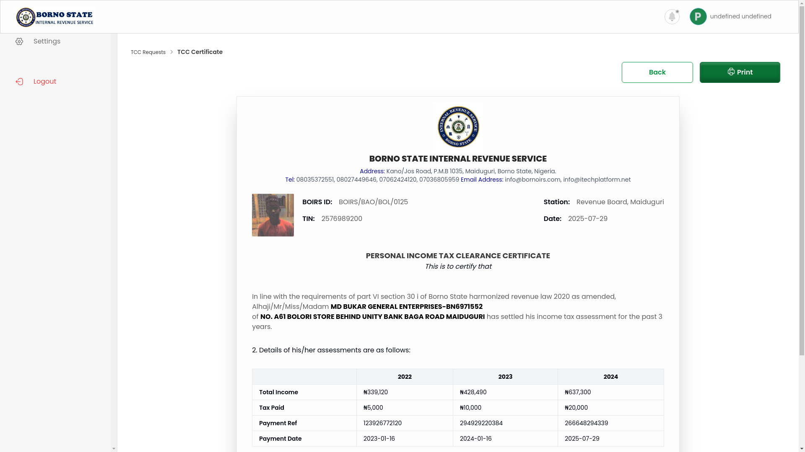Viewport: 805px width, 452px height.
Task: Click the Internal Revenue Service seal on the certificate
Action: point(458,127)
